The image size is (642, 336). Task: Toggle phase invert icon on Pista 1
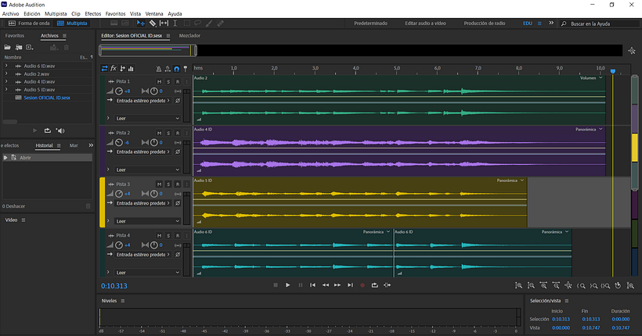(x=178, y=101)
